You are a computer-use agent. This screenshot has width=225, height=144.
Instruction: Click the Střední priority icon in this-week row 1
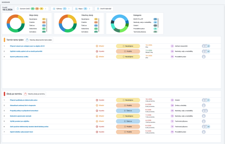(97, 46)
